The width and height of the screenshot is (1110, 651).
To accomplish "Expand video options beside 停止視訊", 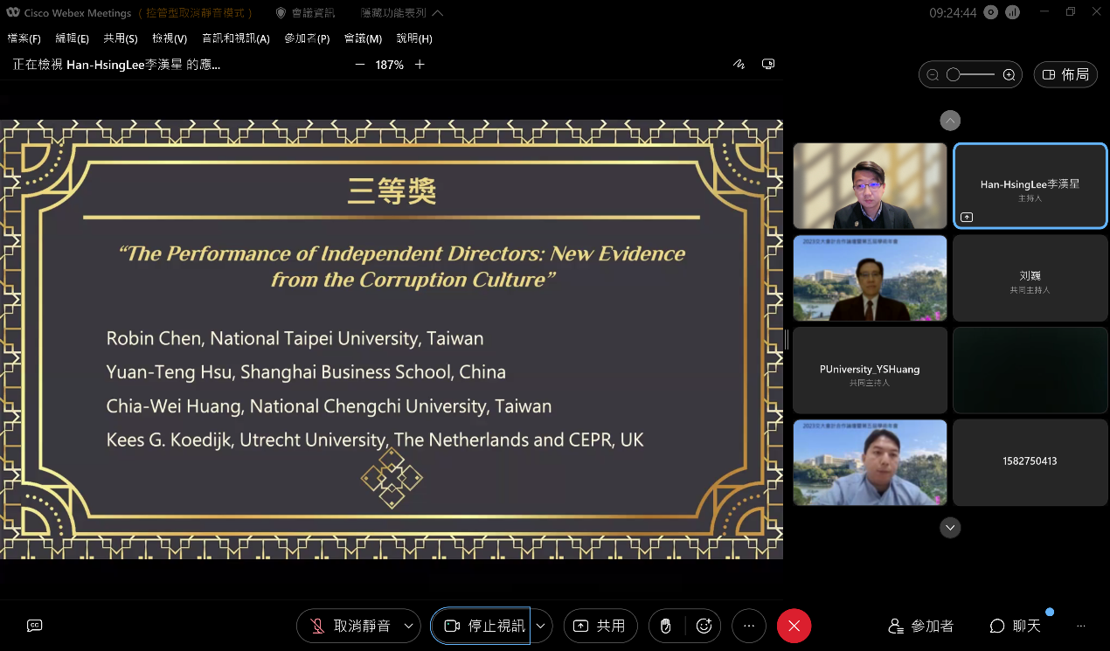I will tap(540, 626).
